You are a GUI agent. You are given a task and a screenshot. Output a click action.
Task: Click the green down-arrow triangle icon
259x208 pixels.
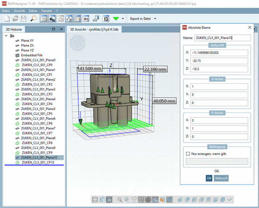click(116, 19)
